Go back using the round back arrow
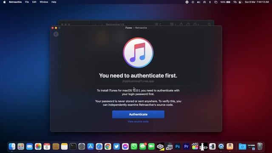This screenshot has width=272, height=153. point(56,34)
